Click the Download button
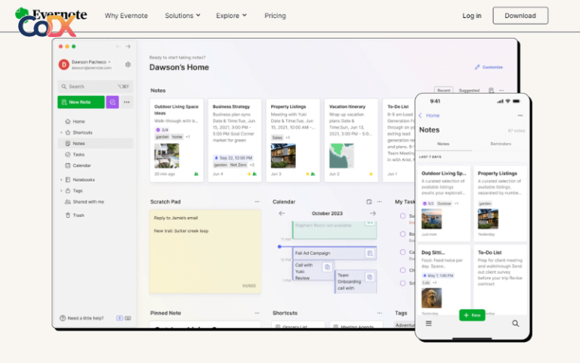Viewport: 580px width, 363px height. tap(520, 16)
